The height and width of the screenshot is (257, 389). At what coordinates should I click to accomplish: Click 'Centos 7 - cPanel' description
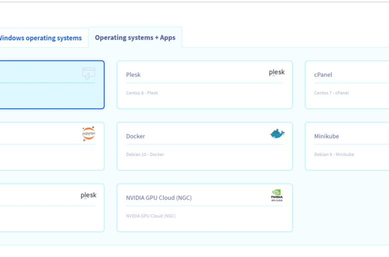coord(332,93)
